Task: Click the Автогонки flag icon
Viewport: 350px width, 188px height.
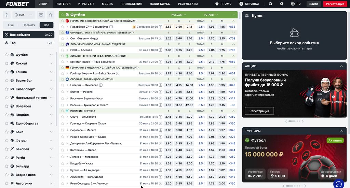Action: coord(12,183)
